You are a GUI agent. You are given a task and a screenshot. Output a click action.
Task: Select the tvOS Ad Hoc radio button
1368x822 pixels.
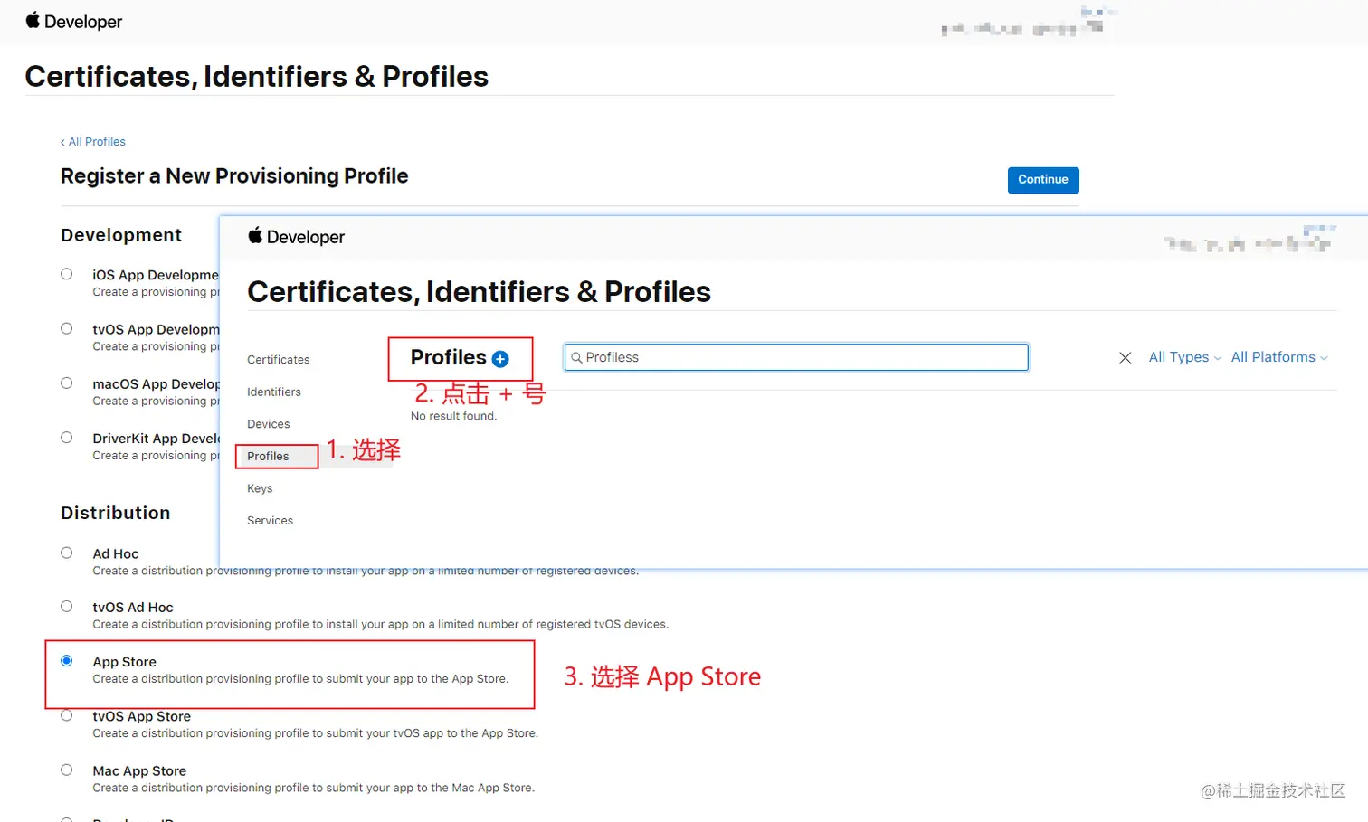[67, 607]
